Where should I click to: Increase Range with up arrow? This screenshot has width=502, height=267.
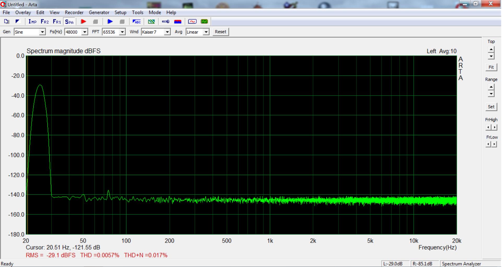491,87
